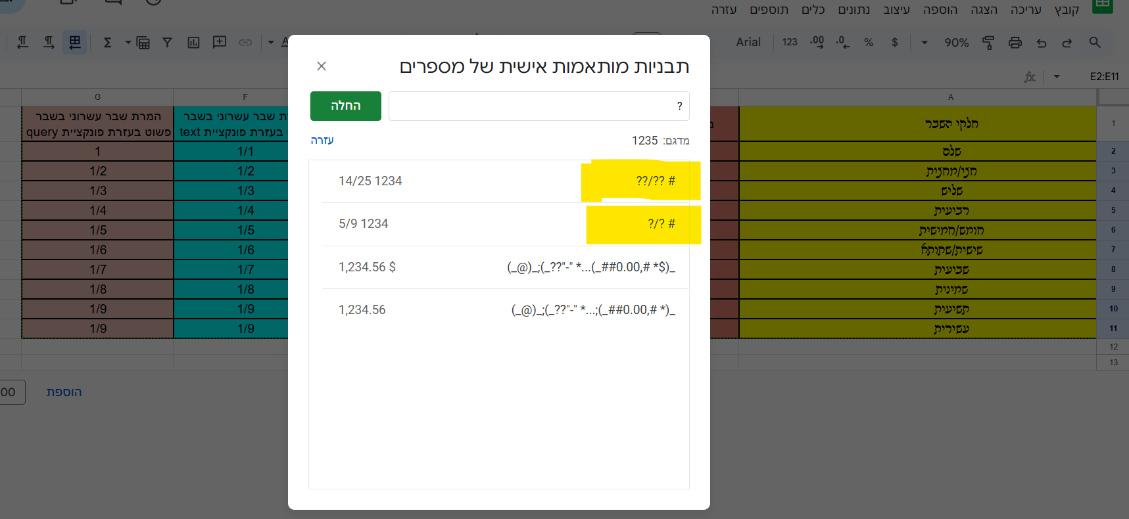The image size is (1129, 519).
Task: Click cell 1/5 in column G
Action: coord(97,230)
